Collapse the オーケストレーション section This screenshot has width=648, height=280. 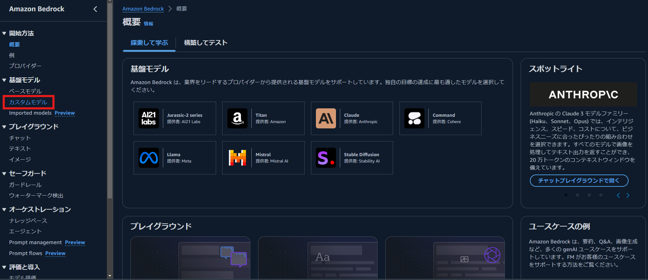(4, 210)
